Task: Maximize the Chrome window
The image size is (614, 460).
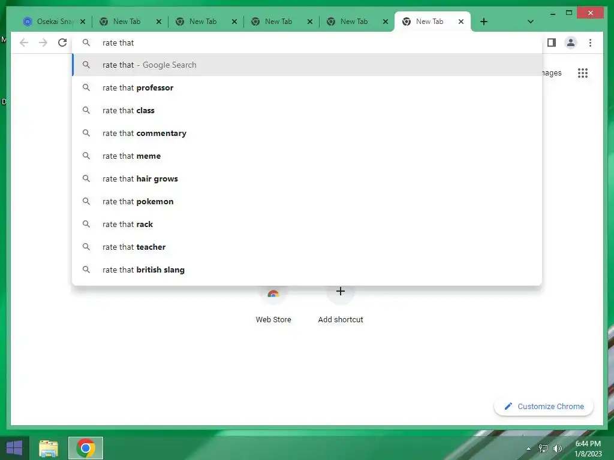Action: (569, 13)
